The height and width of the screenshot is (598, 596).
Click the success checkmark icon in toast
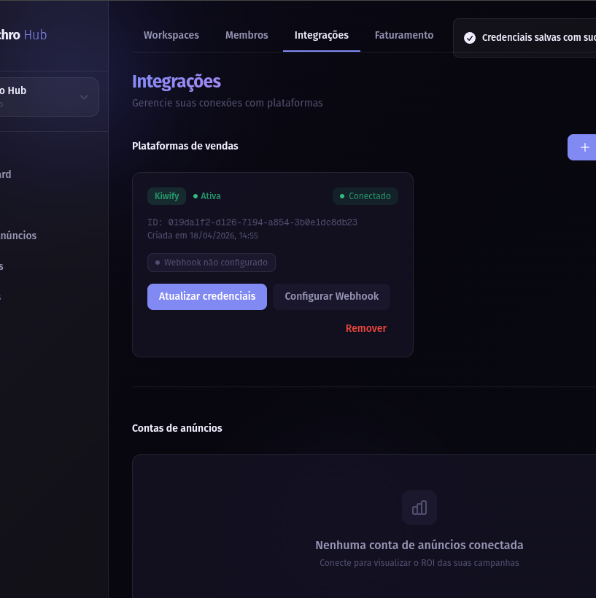pyautogui.click(x=469, y=38)
